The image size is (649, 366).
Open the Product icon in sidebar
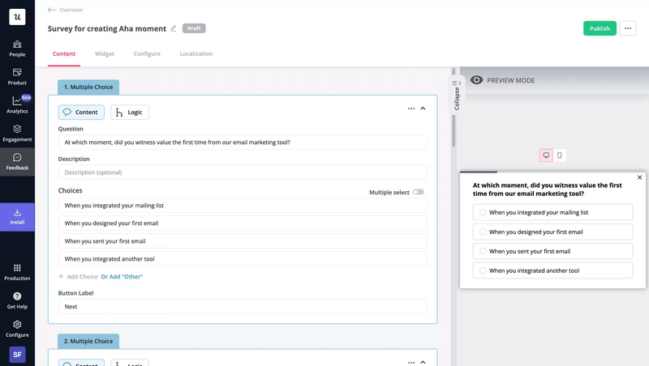click(x=17, y=73)
